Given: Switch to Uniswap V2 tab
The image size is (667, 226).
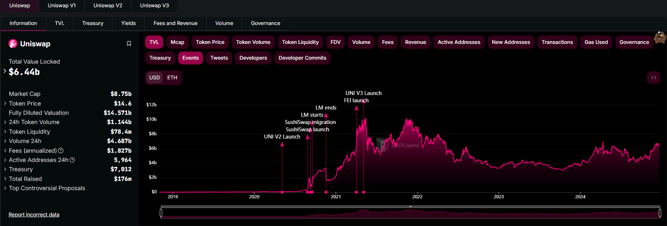Looking at the screenshot, I should pyautogui.click(x=108, y=6).
